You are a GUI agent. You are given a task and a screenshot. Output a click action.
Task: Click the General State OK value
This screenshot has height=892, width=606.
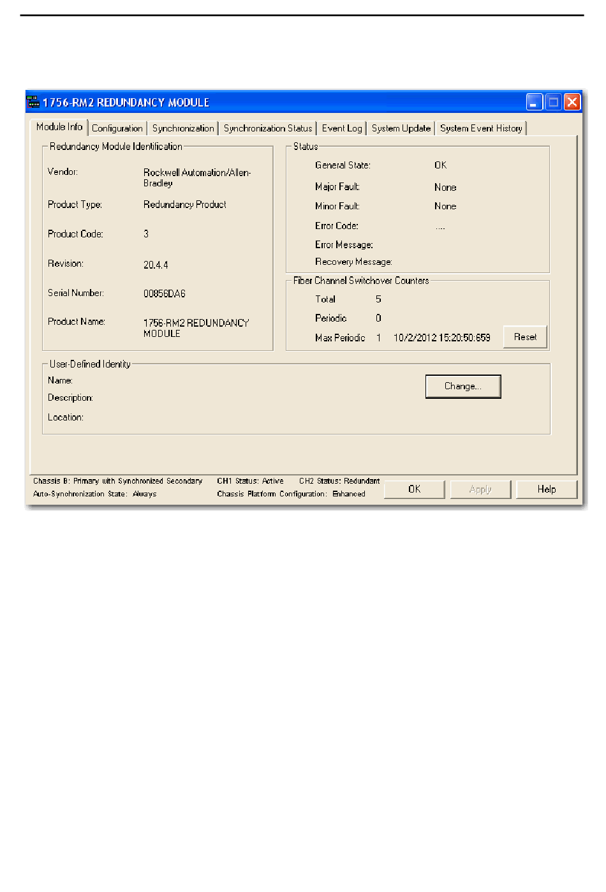[x=441, y=165]
